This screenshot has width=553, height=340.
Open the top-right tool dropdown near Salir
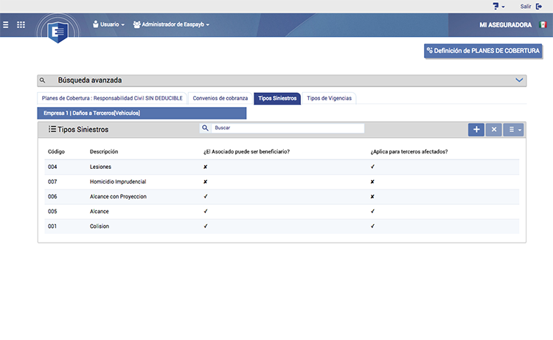[498, 6]
